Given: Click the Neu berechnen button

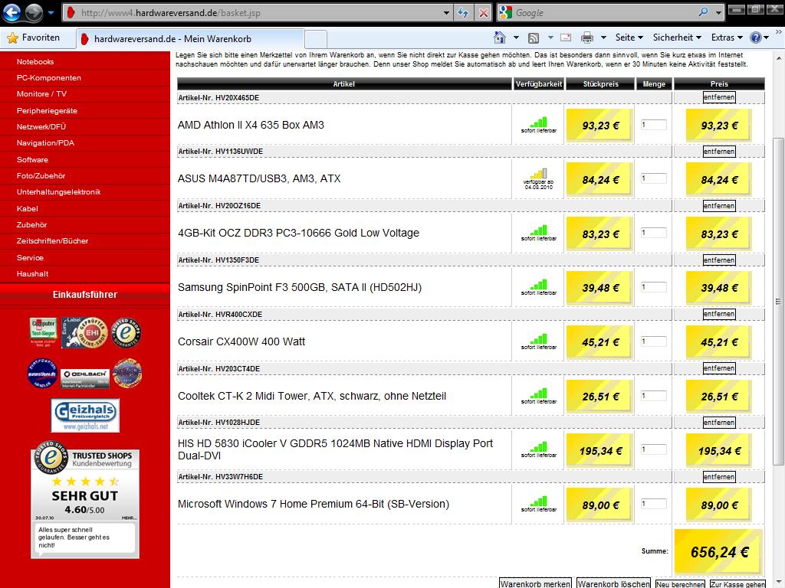Looking at the screenshot, I should [681, 583].
